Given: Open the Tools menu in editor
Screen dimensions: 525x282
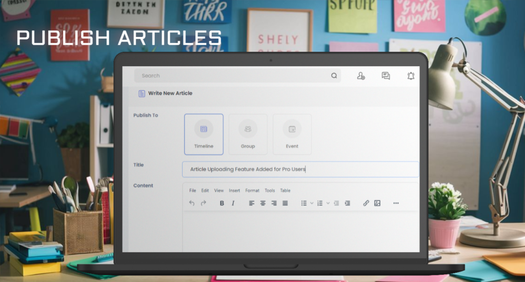Looking at the screenshot, I should pos(270,191).
